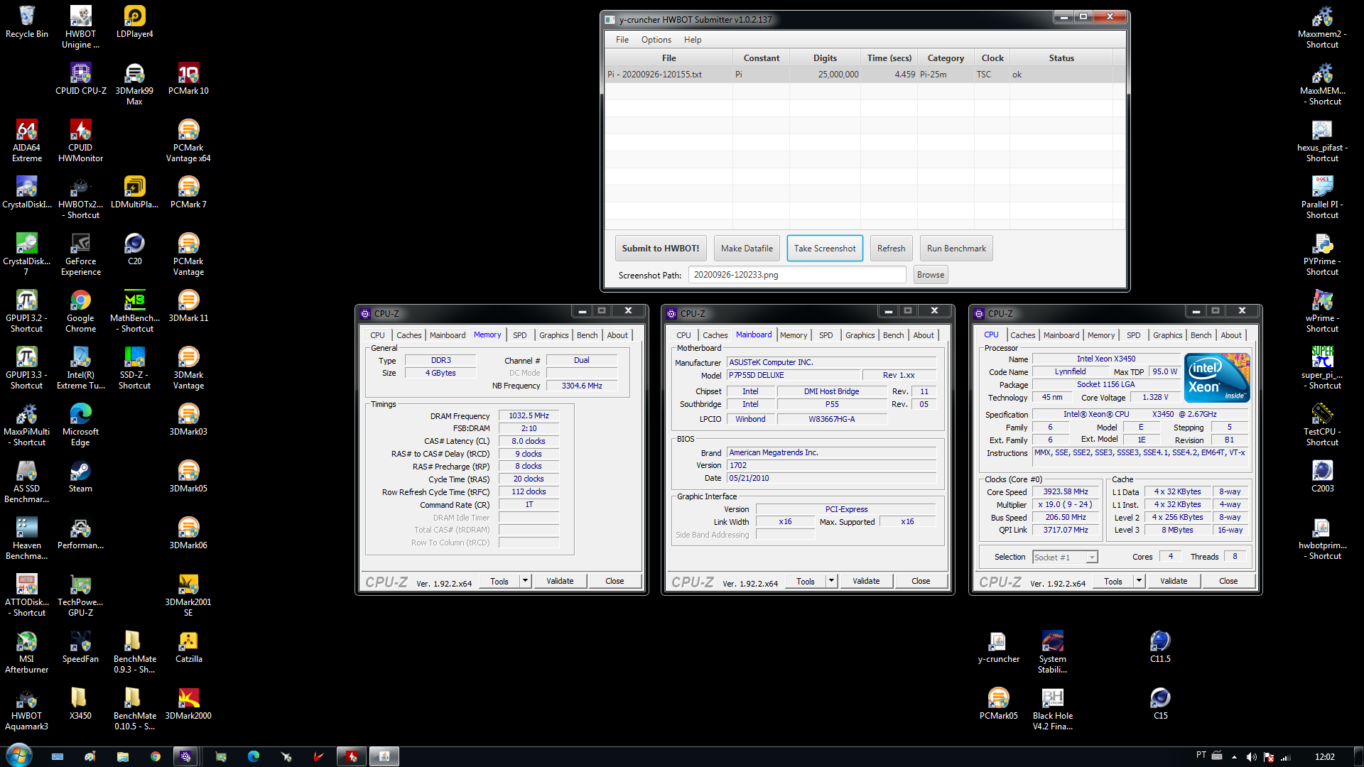1364x767 pixels.
Task: Open X3450 folder on desktop
Action: pos(80,704)
